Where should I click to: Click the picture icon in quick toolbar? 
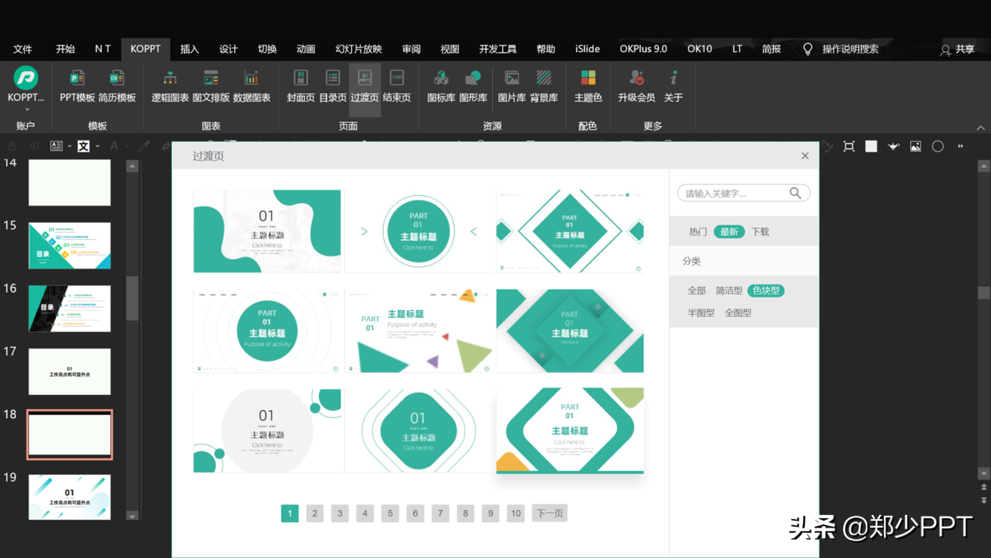pos(916,146)
